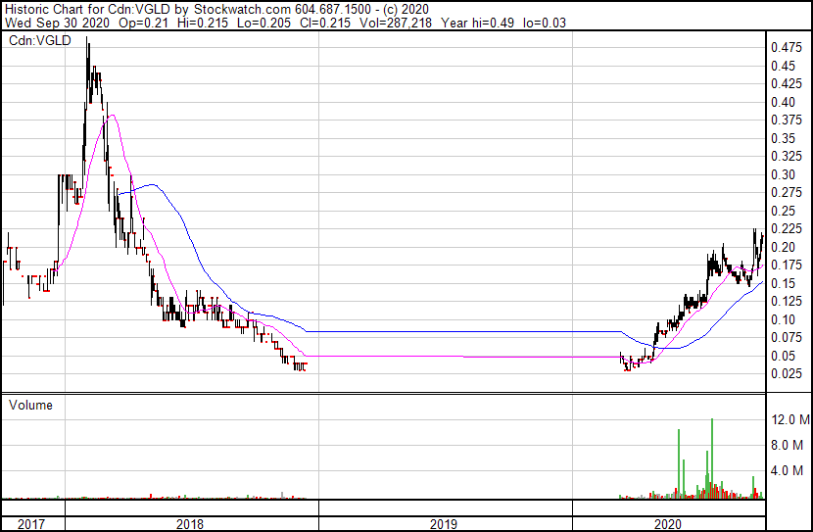Click the Cdn:VGLD ticker label in chart
The image size is (813, 532).
coord(35,40)
